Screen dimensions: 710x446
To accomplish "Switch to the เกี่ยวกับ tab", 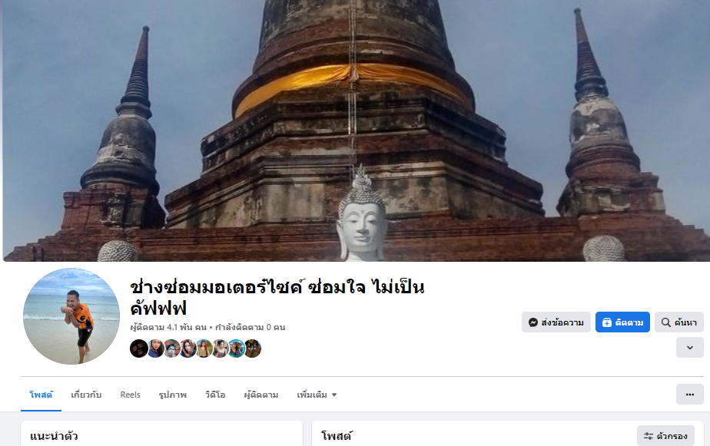I will pyautogui.click(x=86, y=395).
